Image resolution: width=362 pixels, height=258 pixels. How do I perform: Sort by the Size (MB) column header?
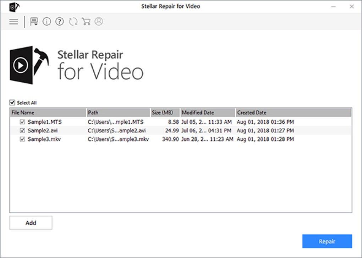click(165, 113)
